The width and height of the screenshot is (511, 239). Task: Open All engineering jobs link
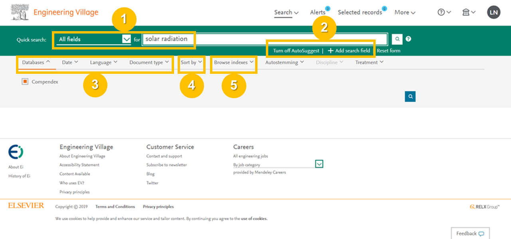point(251,156)
